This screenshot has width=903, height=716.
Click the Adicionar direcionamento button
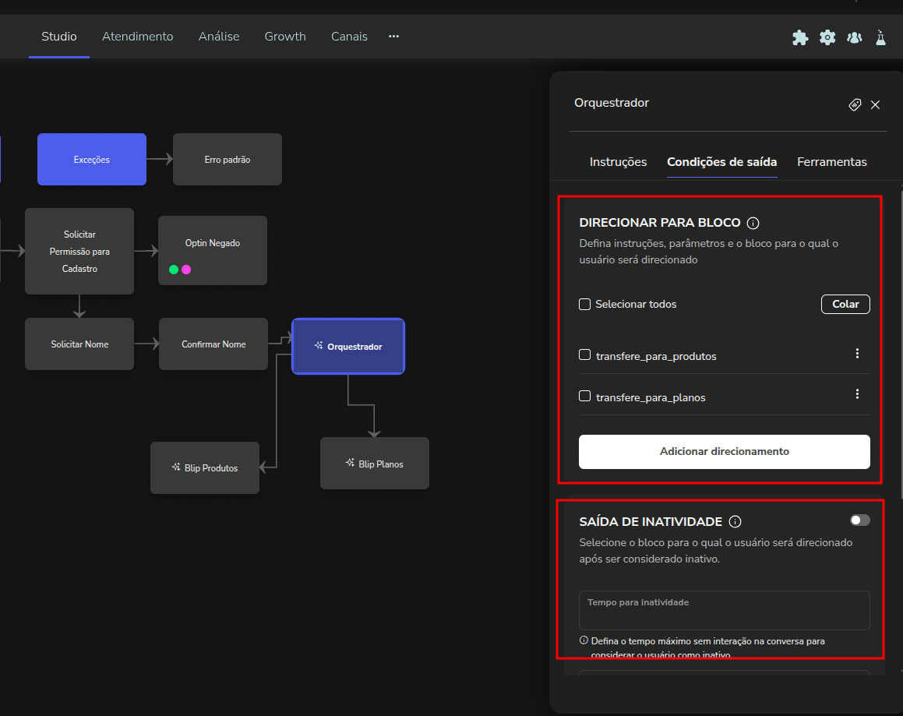click(x=724, y=452)
